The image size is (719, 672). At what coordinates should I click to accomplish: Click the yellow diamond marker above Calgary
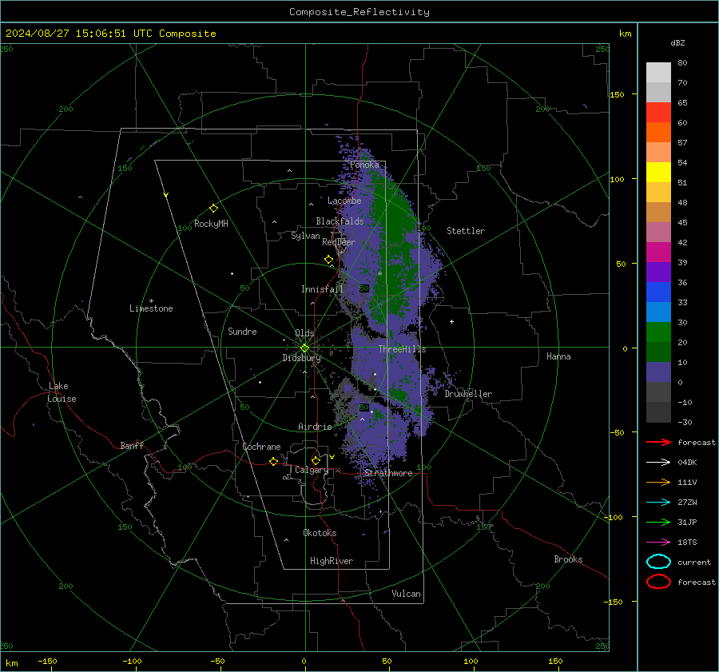click(316, 460)
